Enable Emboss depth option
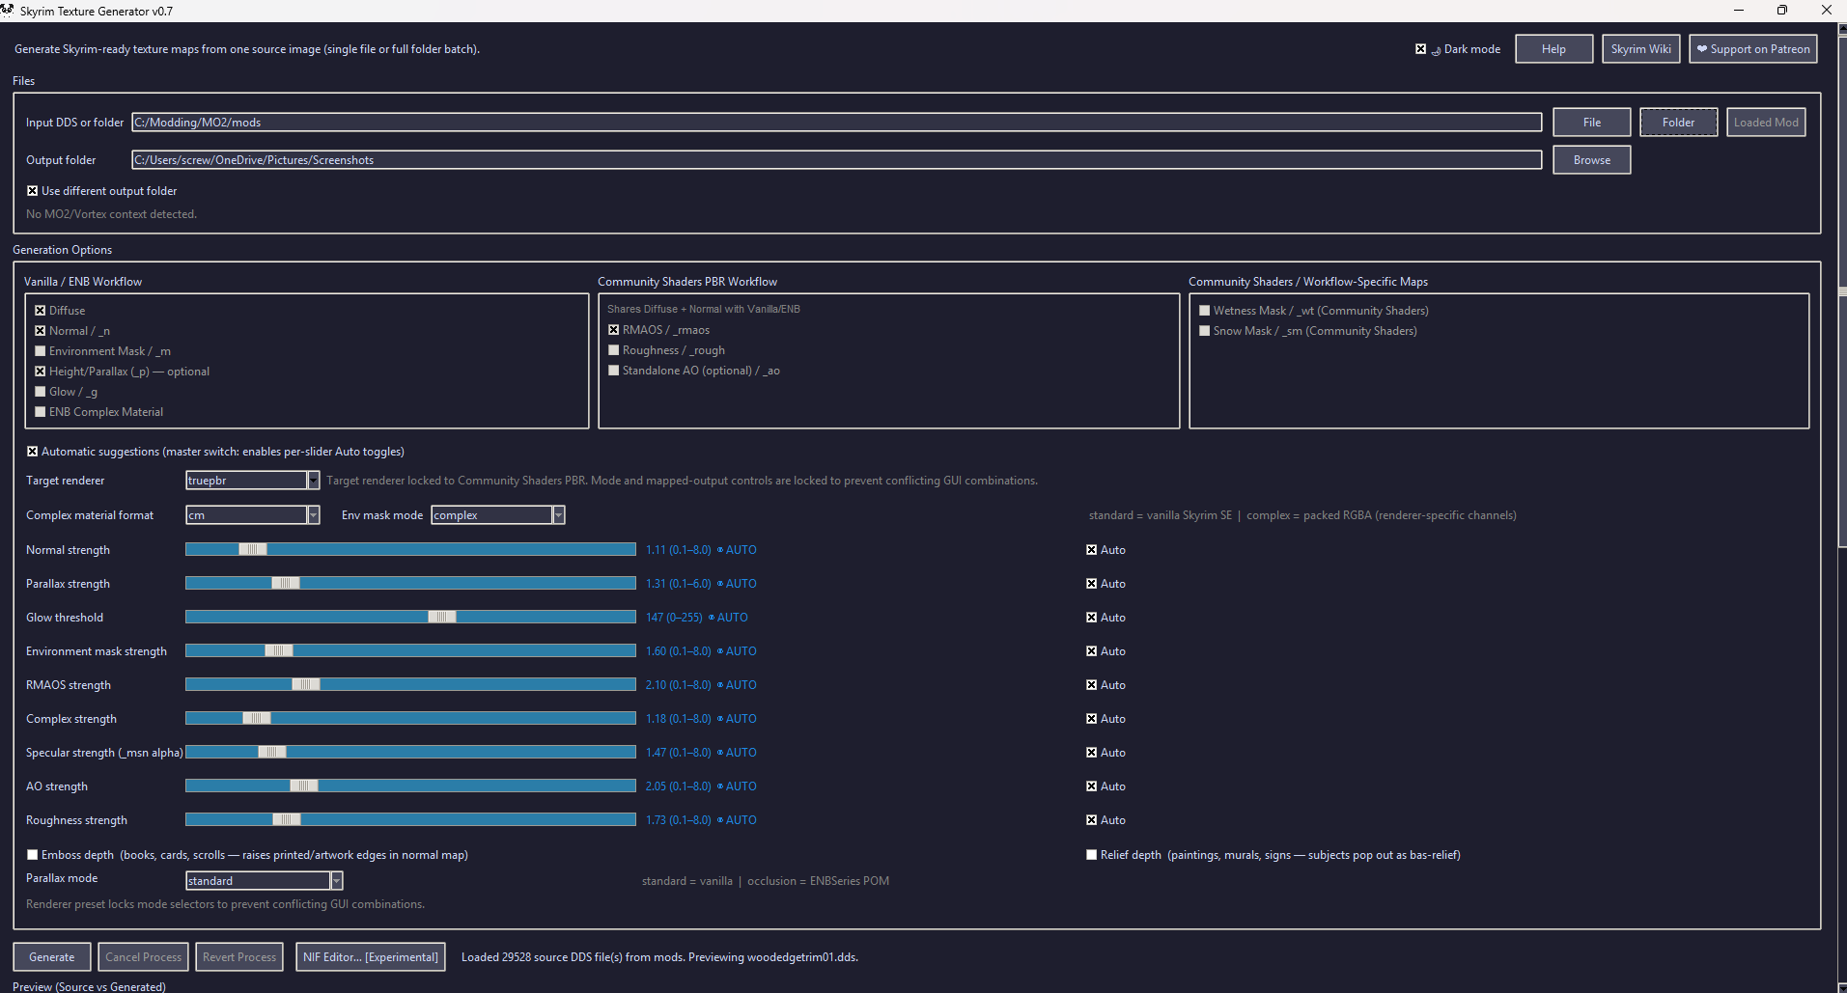 pos(32,855)
